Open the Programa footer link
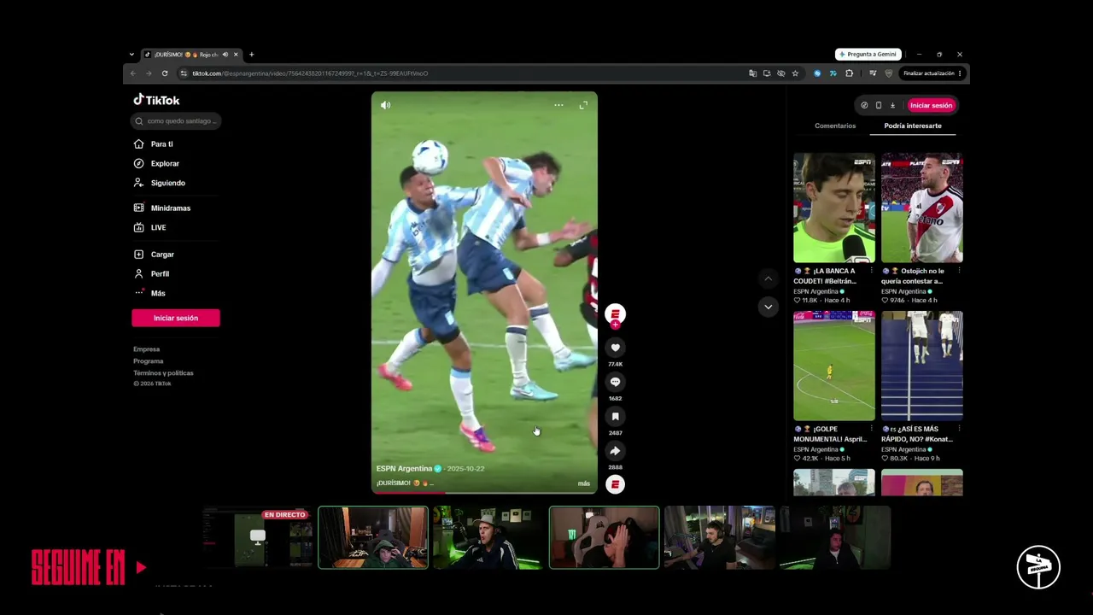 pyautogui.click(x=148, y=361)
